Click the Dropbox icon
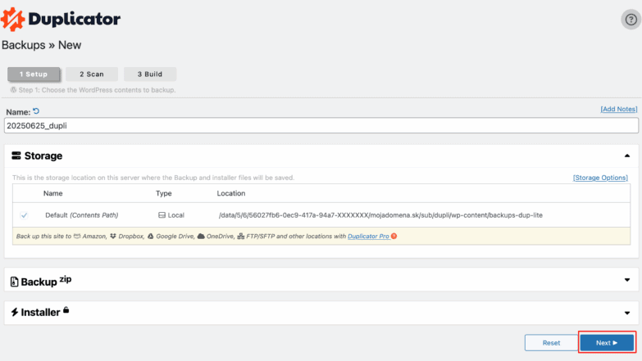Image resolution: width=642 pixels, height=361 pixels. click(x=113, y=237)
